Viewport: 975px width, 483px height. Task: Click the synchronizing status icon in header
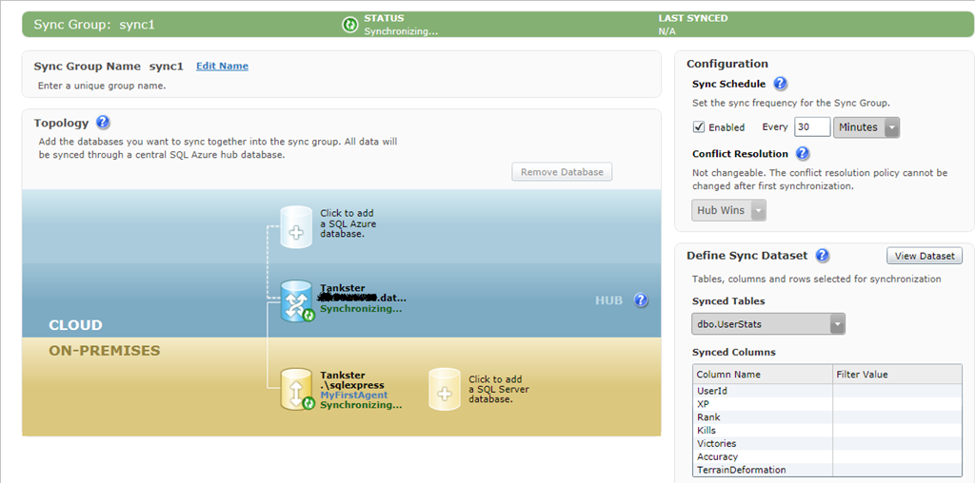pos(349,25)
